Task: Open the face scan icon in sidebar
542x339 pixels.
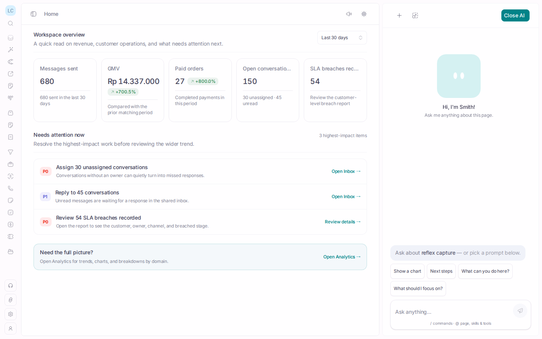Action: point(11,176)
